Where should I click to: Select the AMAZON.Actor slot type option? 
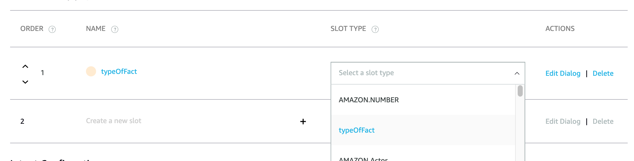(x=363, y=159)
